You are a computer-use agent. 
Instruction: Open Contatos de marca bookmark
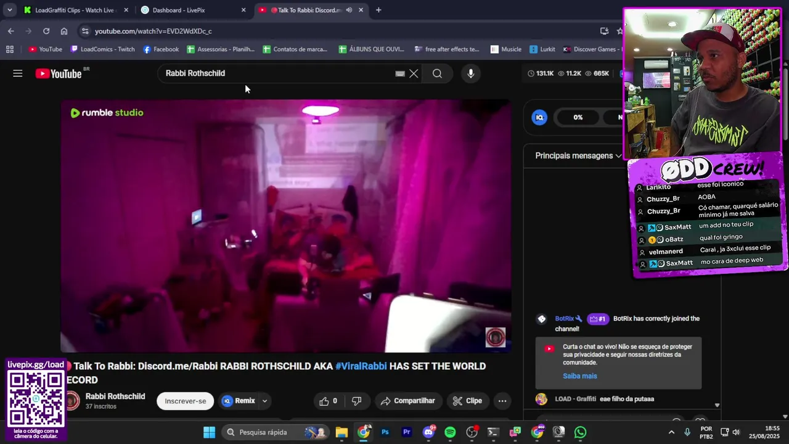295,49
